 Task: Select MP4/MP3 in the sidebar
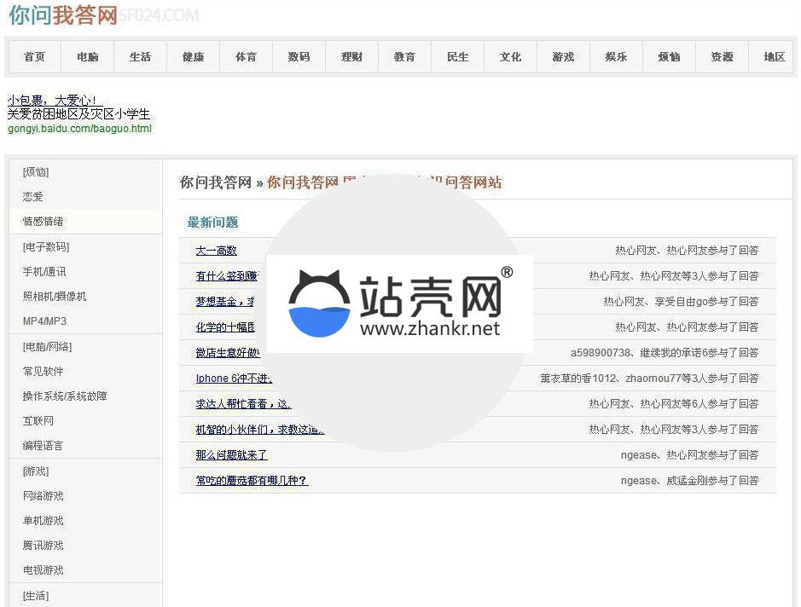44,321
